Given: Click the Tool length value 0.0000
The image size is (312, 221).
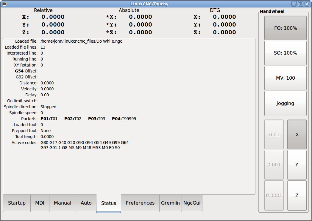Looking at the screenshot, I should point(47,137).
